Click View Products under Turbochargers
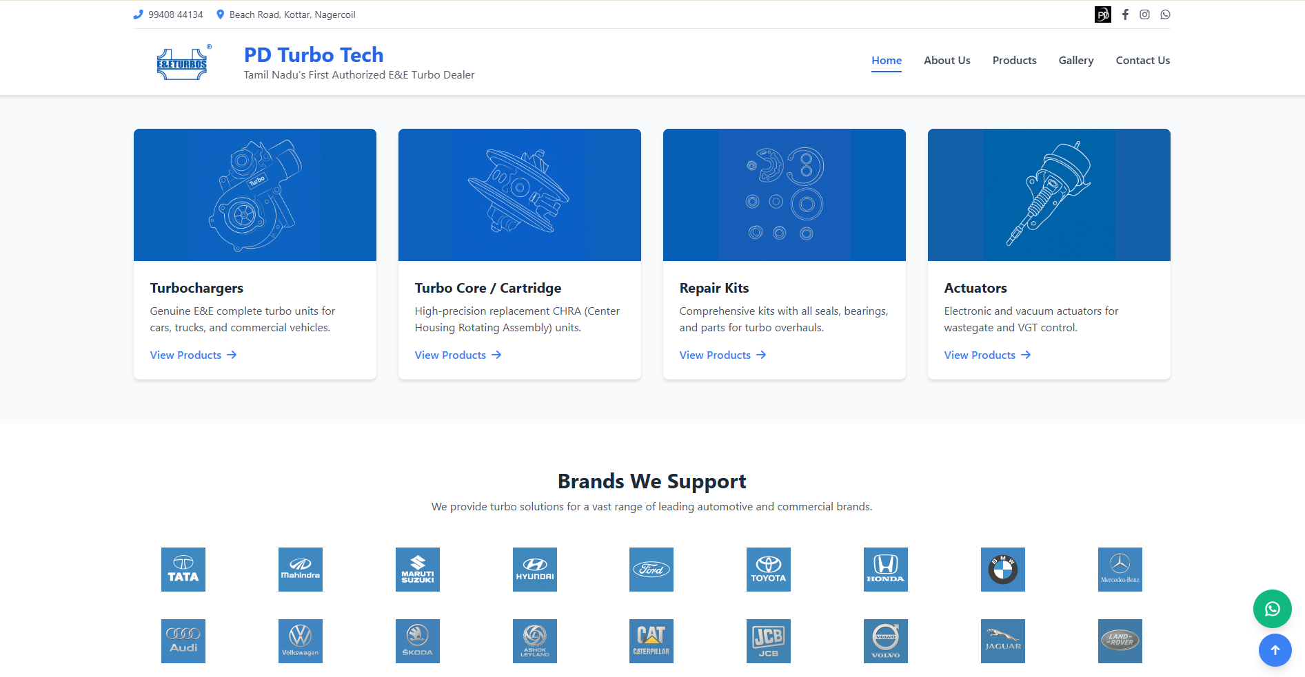Image resolution: width=1305 pixels, height=677 pixels. [193, 355]
